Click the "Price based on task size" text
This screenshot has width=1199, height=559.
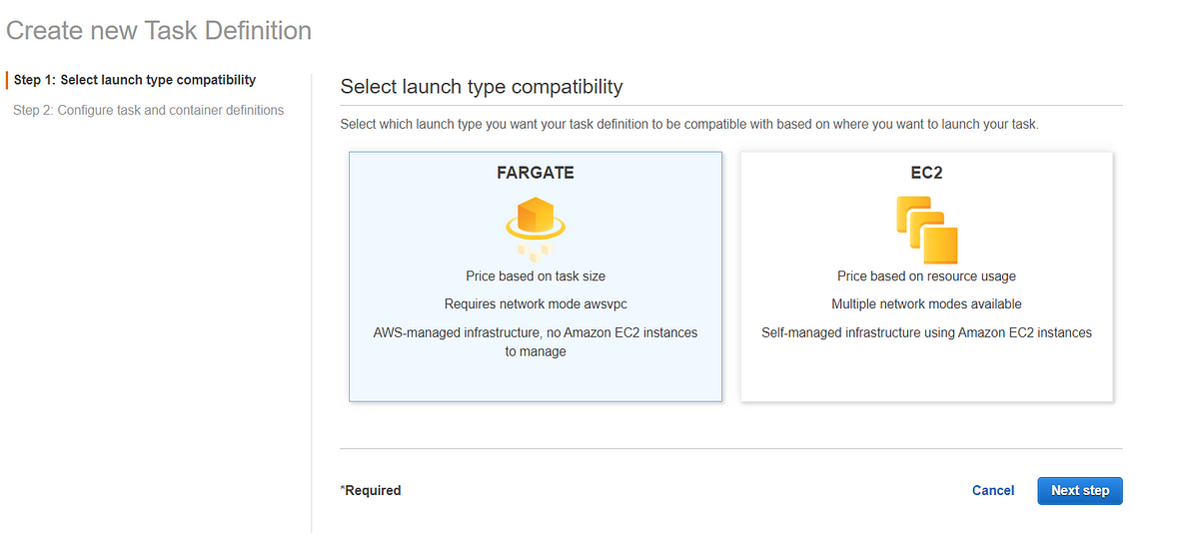coord(536,276)
